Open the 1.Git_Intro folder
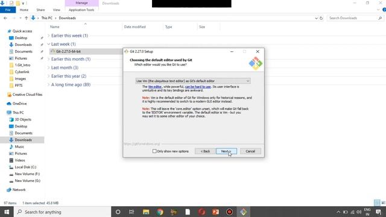The height and width of the screenshot is (217, 386). click(x=22, y=65)
